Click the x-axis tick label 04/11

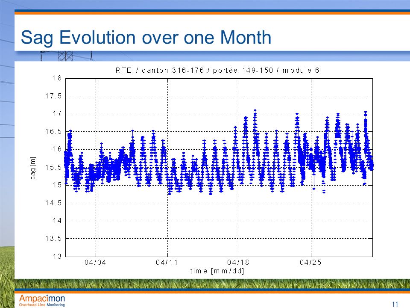167,262
